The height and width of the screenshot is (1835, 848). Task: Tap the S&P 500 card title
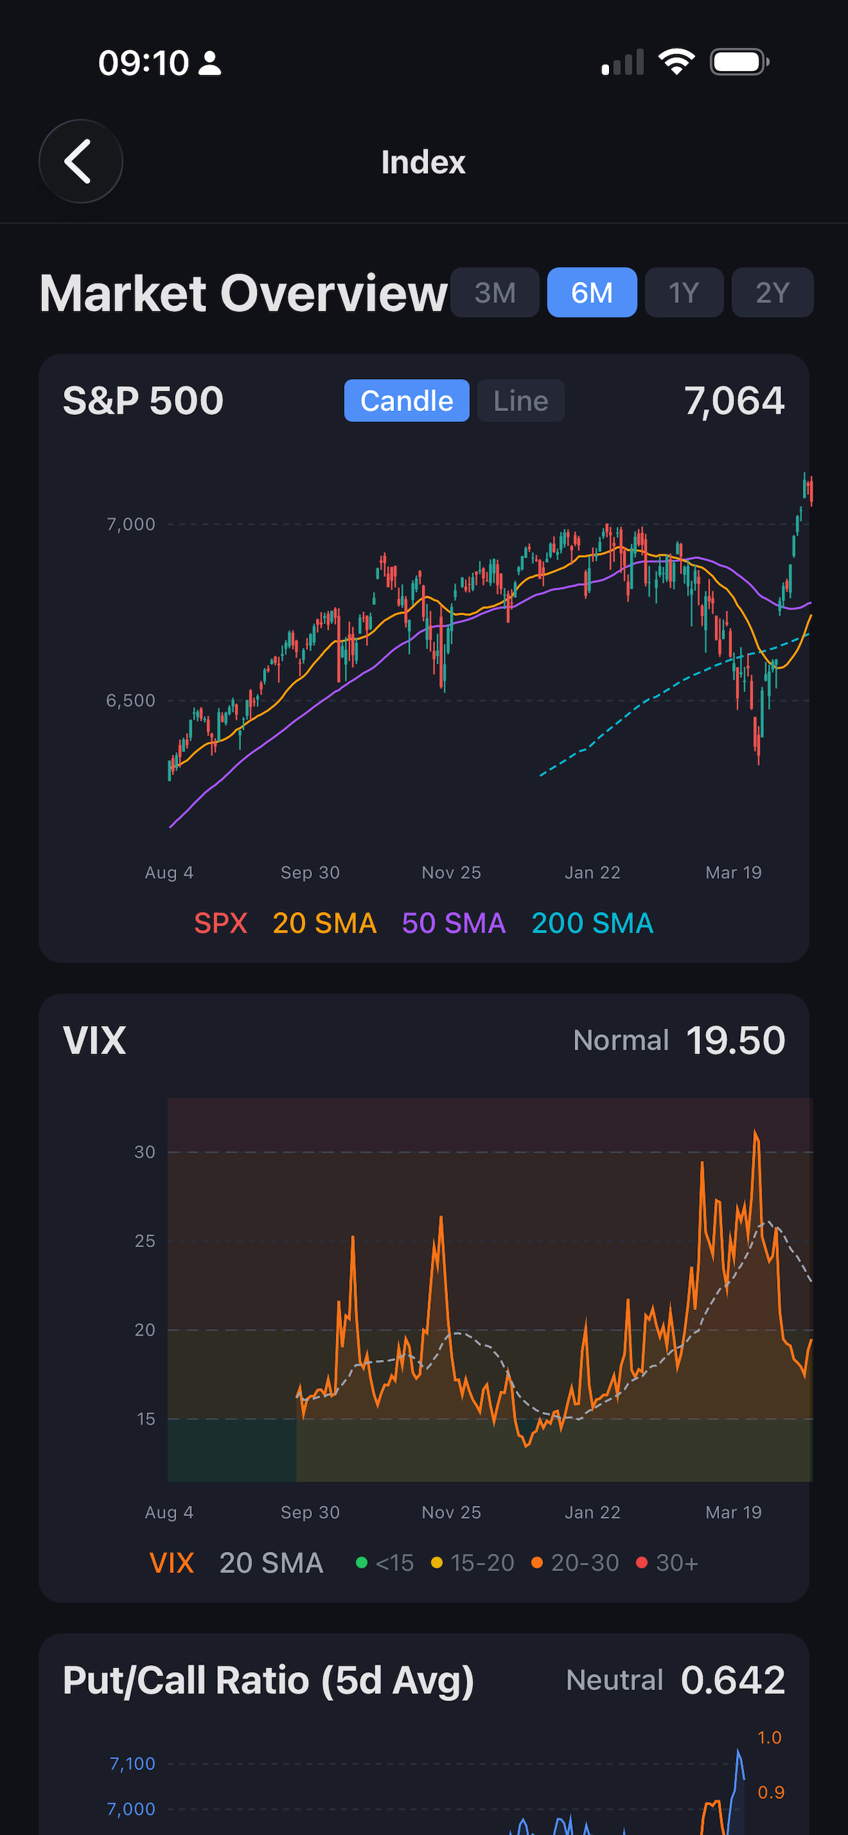pos(143,400)
